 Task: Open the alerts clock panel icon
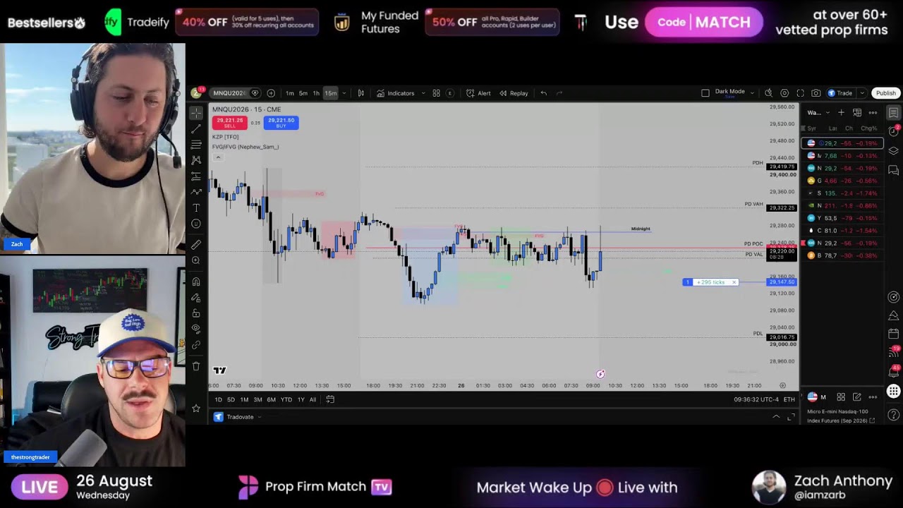click(893, 131)
